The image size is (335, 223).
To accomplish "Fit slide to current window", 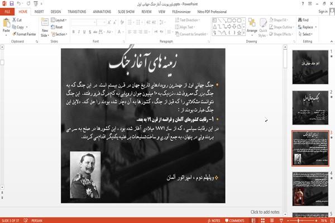I will 332,220.
